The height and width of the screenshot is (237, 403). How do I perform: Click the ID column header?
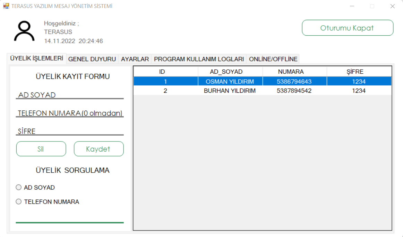166,72
